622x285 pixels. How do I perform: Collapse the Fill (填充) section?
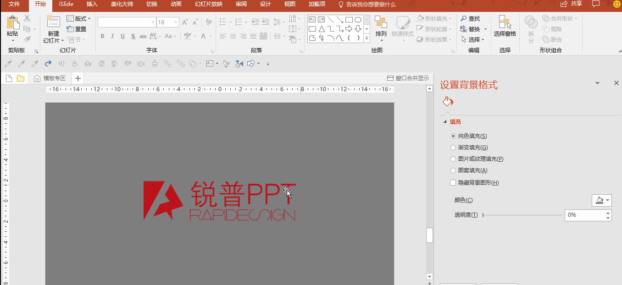tap(444, 122)
